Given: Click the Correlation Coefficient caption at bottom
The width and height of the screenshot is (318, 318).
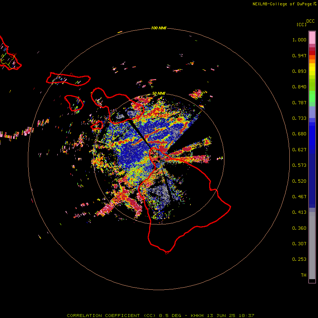Looking at the screenshot, I should pyautogui.click(x=160, y=316).
